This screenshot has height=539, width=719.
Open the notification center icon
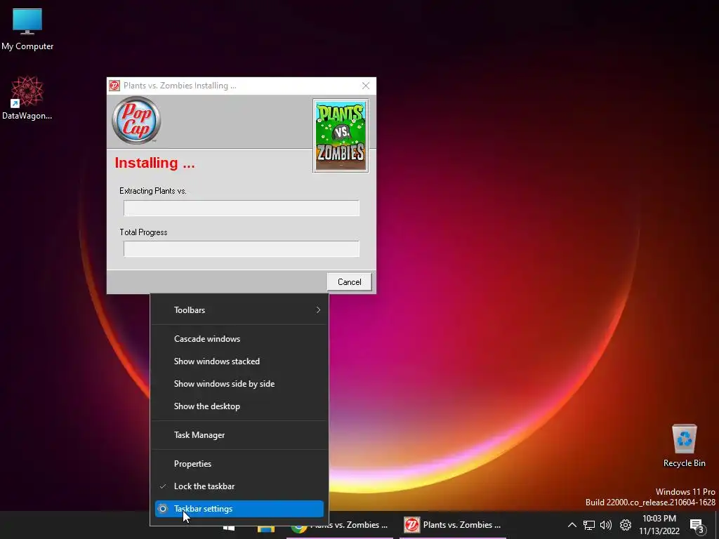(697, 526)
